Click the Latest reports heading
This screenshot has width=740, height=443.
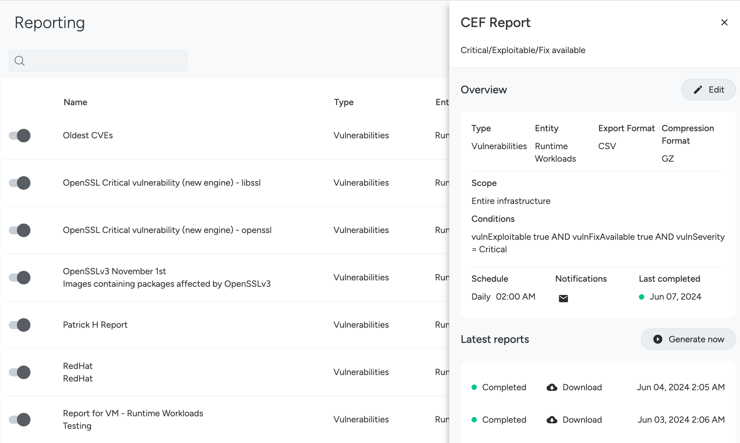495,339
